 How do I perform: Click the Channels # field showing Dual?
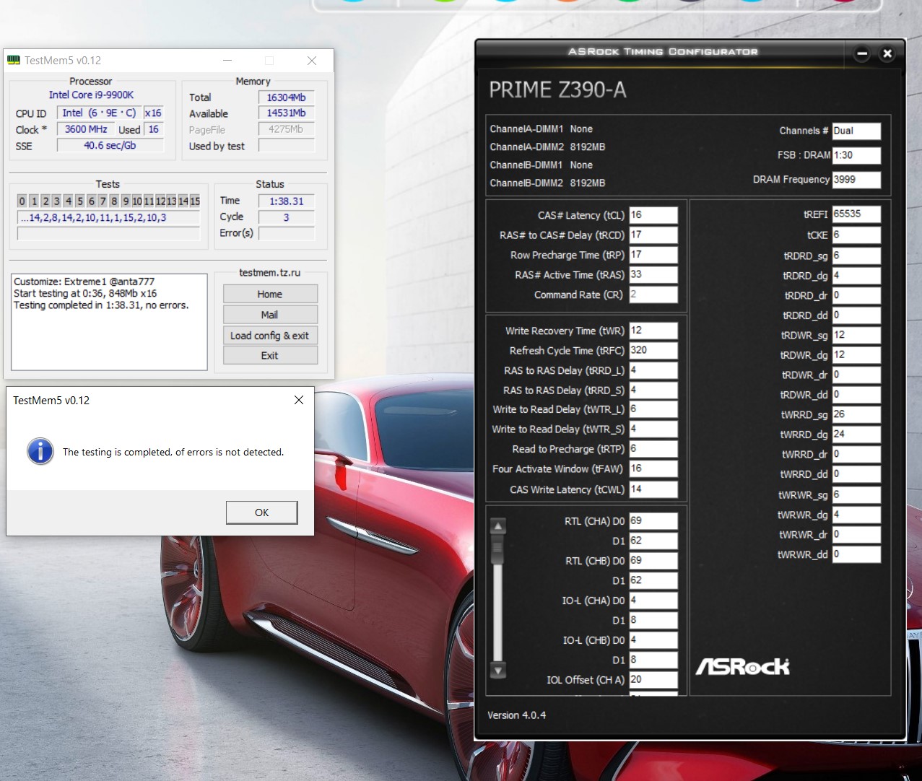(x=856, y=131)
